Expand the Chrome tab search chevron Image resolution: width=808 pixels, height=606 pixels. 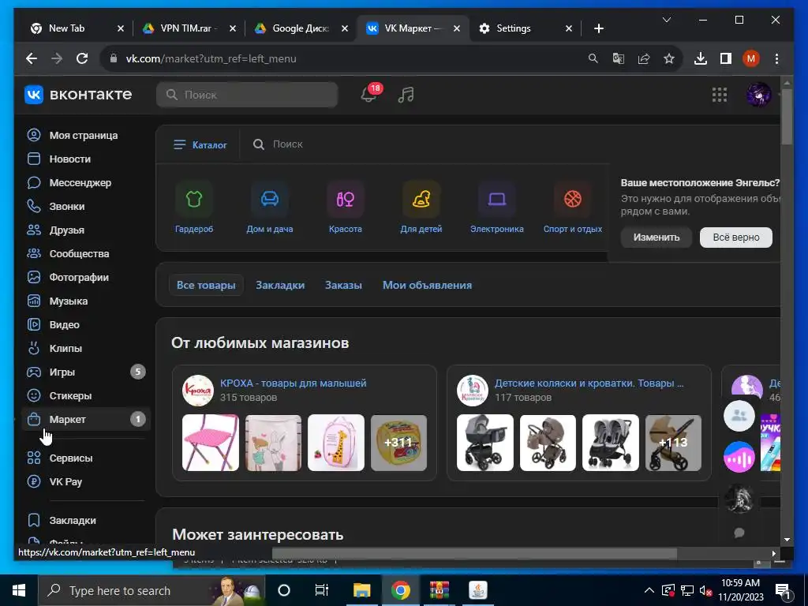[666, 20]
